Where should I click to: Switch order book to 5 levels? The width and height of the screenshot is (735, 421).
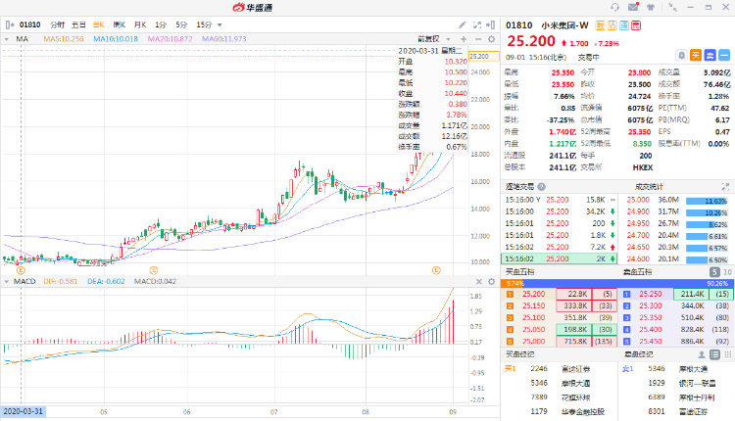click(714, 271)
